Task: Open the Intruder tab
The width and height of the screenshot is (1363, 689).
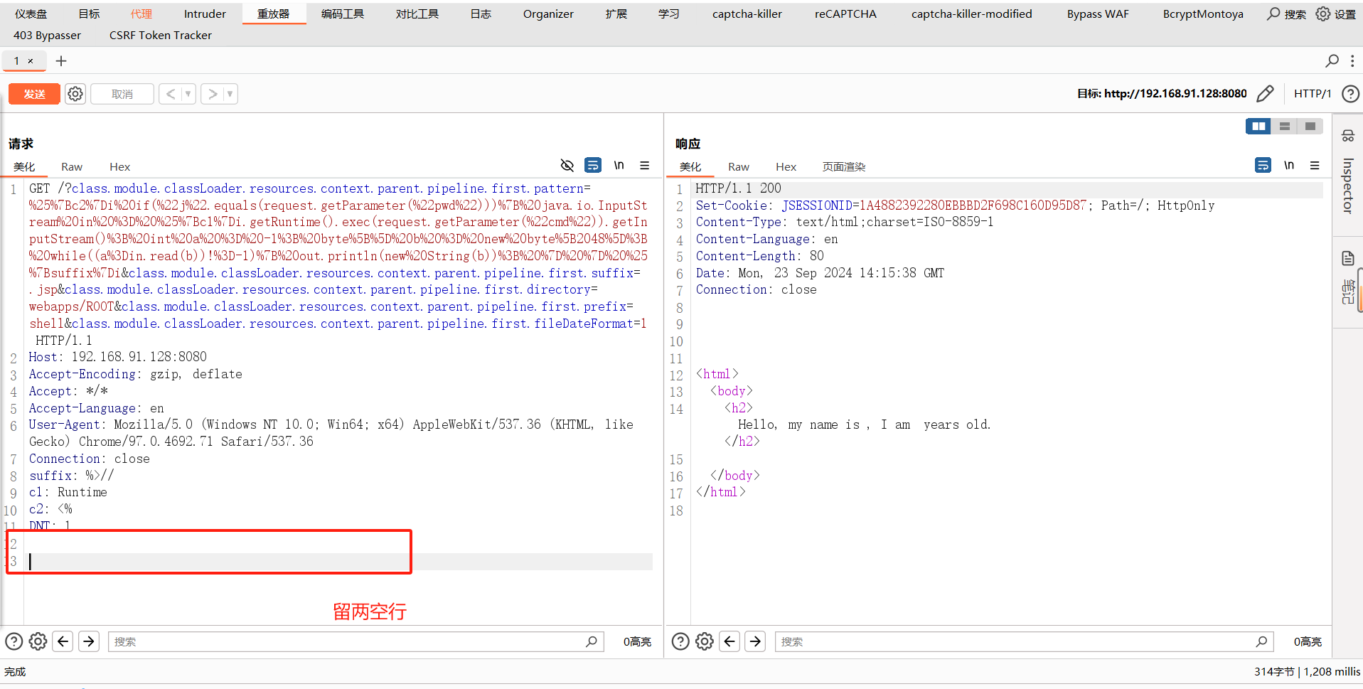Action: (205, 14)
